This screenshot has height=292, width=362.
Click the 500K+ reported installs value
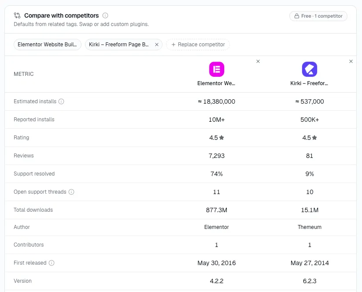(x=310, y=120)
